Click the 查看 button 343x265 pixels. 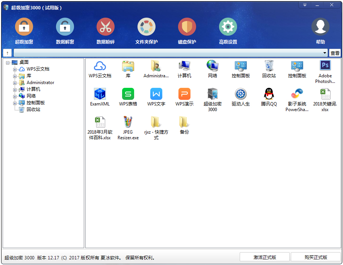[x=335, y=53]
